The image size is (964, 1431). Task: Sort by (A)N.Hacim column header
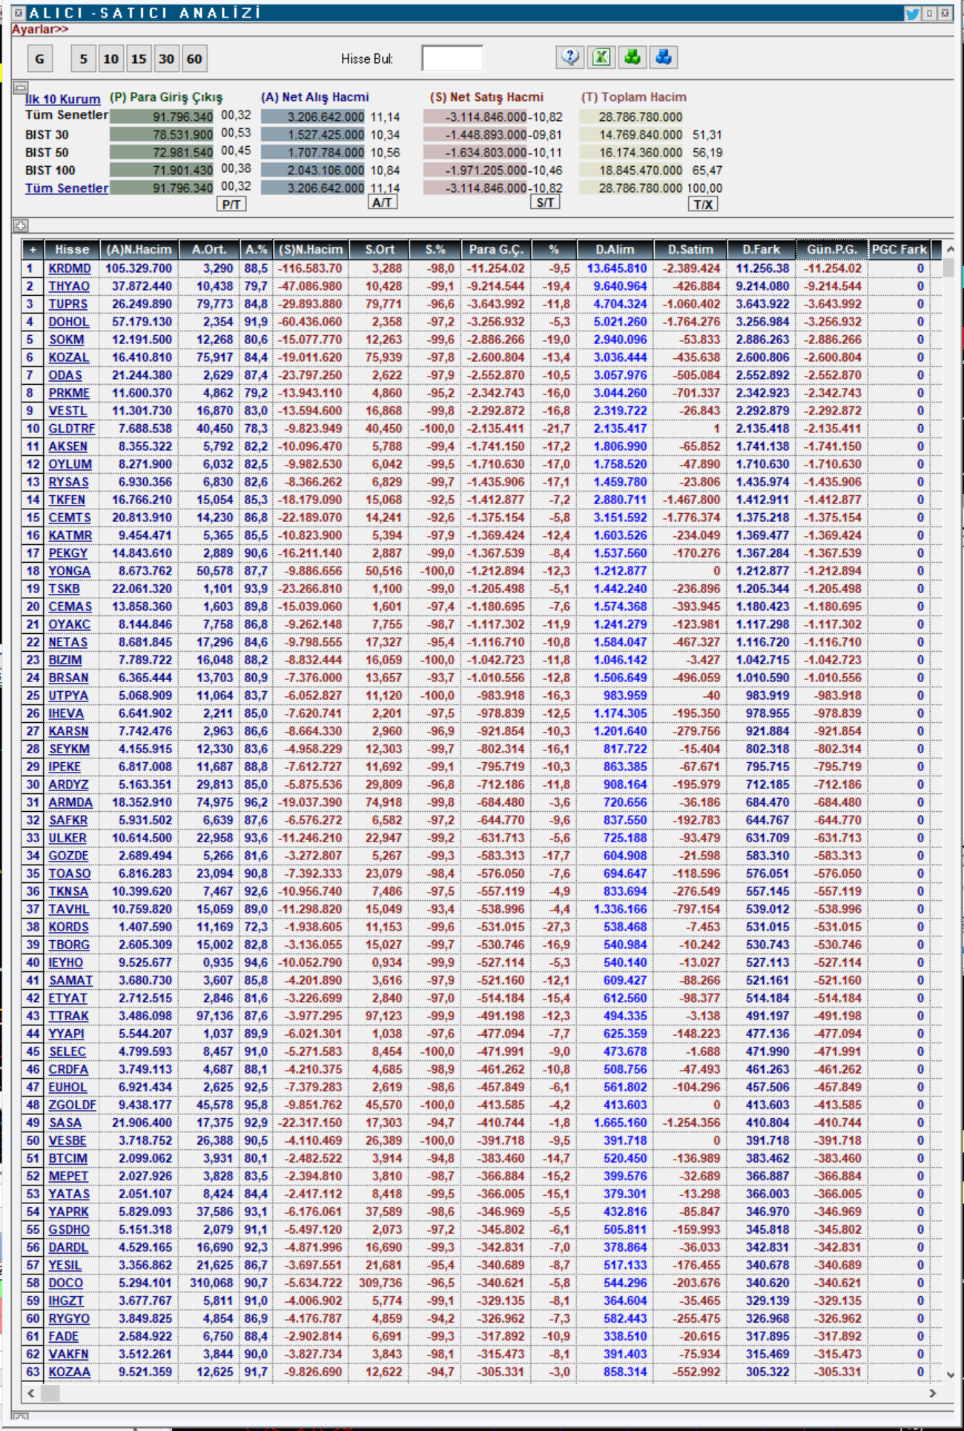click(x=139, y=249)
